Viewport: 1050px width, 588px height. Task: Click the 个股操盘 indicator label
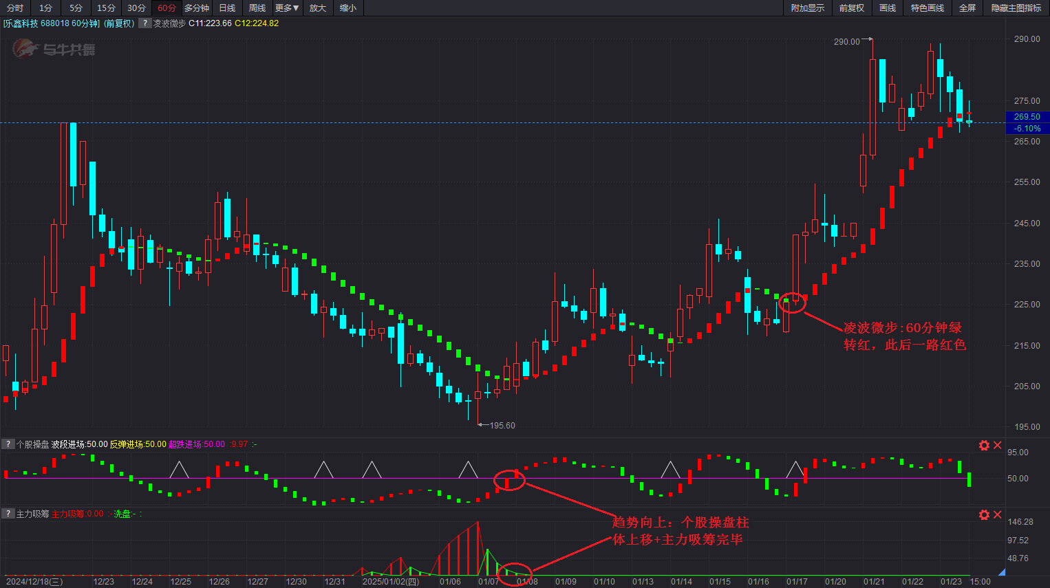pos(32,444)
